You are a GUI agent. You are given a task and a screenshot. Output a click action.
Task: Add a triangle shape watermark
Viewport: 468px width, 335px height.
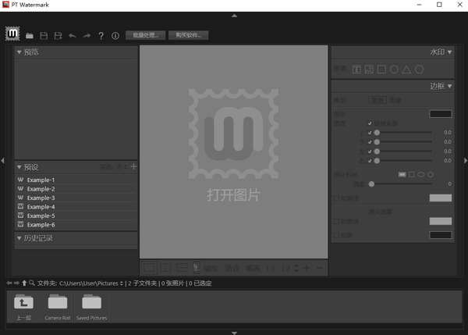tap(406, 69)
